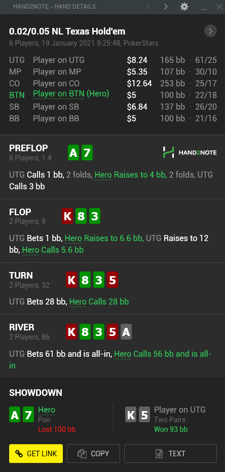Click the COPY button

[x=93, y=453]
